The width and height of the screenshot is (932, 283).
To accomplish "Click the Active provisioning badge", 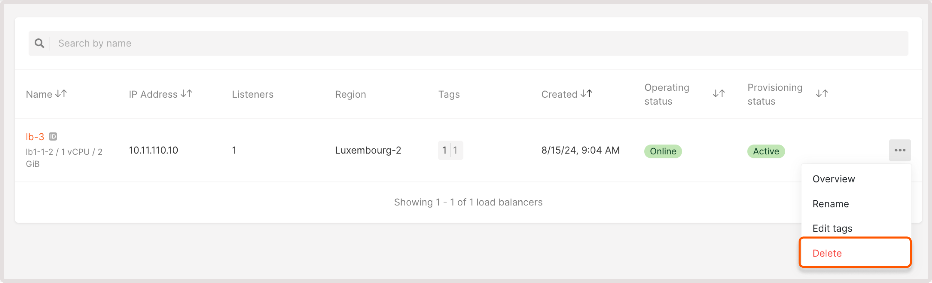I will (765, 151).
